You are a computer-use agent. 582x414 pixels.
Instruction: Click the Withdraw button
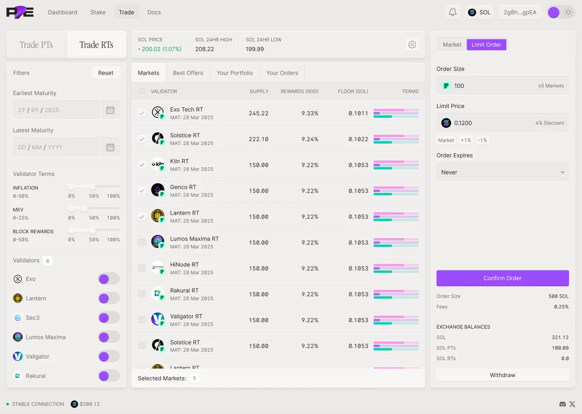[502, 375]
